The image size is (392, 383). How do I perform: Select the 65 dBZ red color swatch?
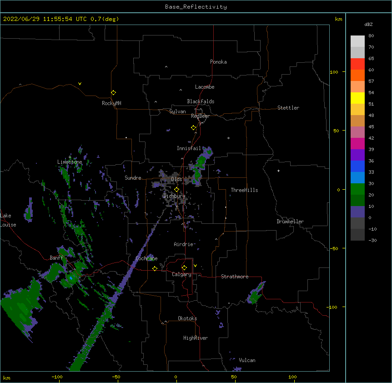(x=357, y=64)
